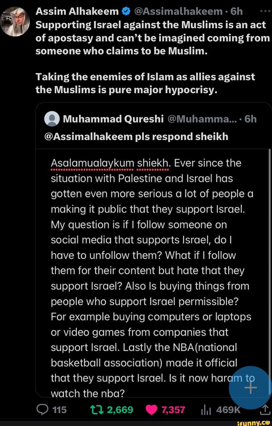Tap the @Assimalhakeem mention in quoted tweet
Image resolution: width=272 pixels, height=426 pixels.
88,136
